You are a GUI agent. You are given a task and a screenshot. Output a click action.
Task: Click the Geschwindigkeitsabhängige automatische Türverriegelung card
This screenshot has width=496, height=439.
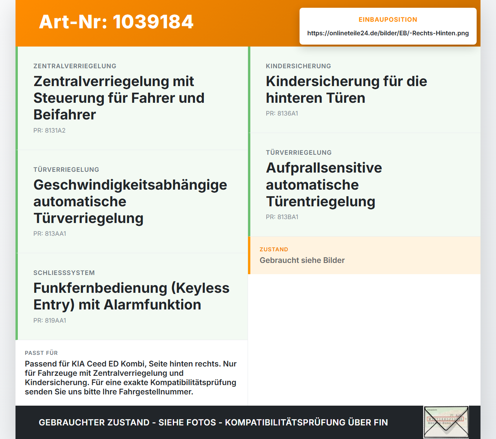132,202
